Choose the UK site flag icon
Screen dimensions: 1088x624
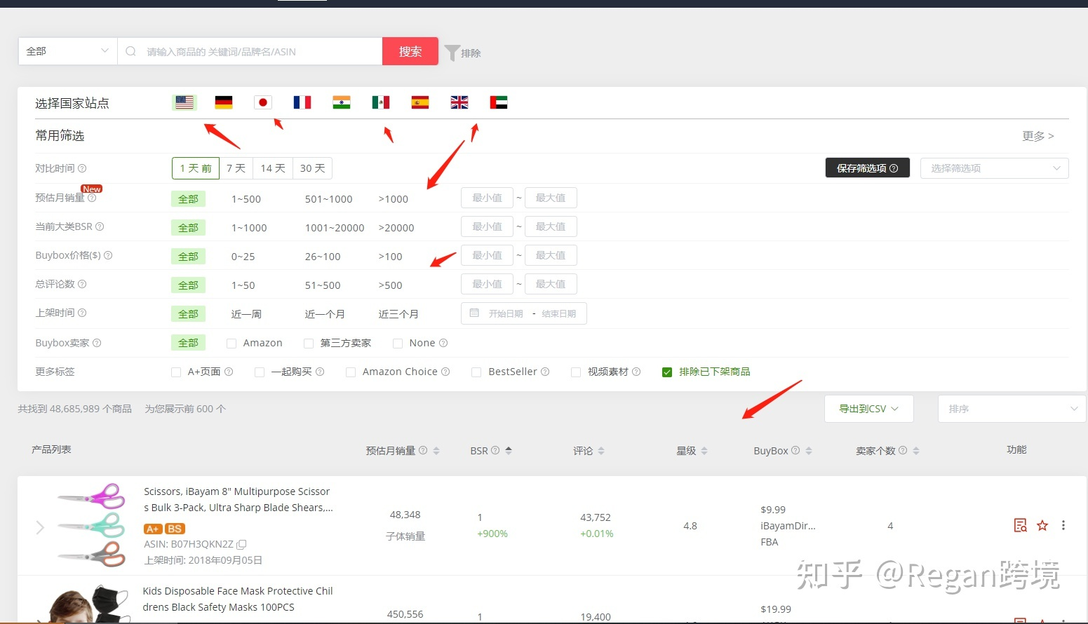point(459,102)
